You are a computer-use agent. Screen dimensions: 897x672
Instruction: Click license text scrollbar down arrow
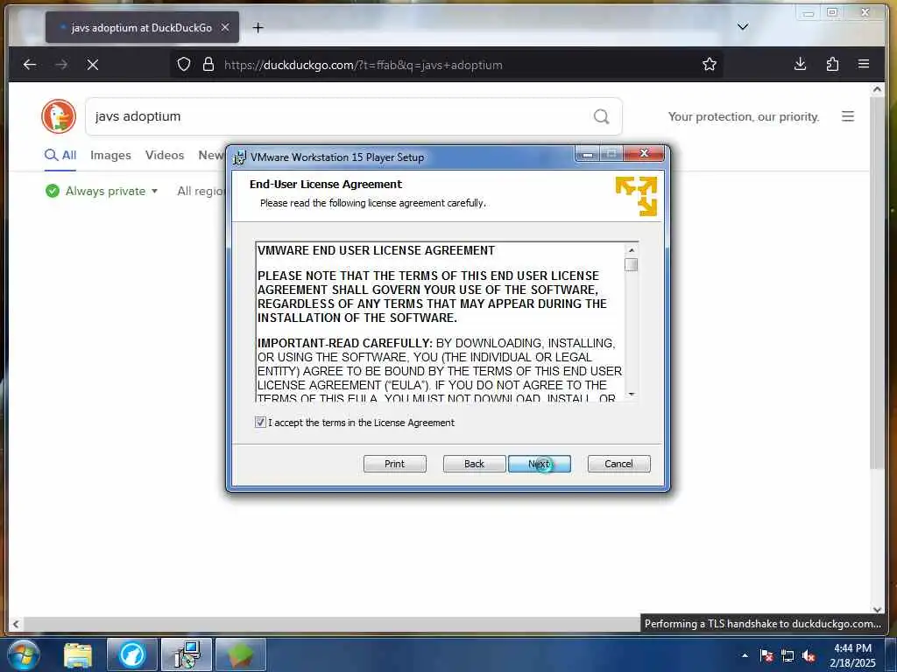[x=631, y=394]
